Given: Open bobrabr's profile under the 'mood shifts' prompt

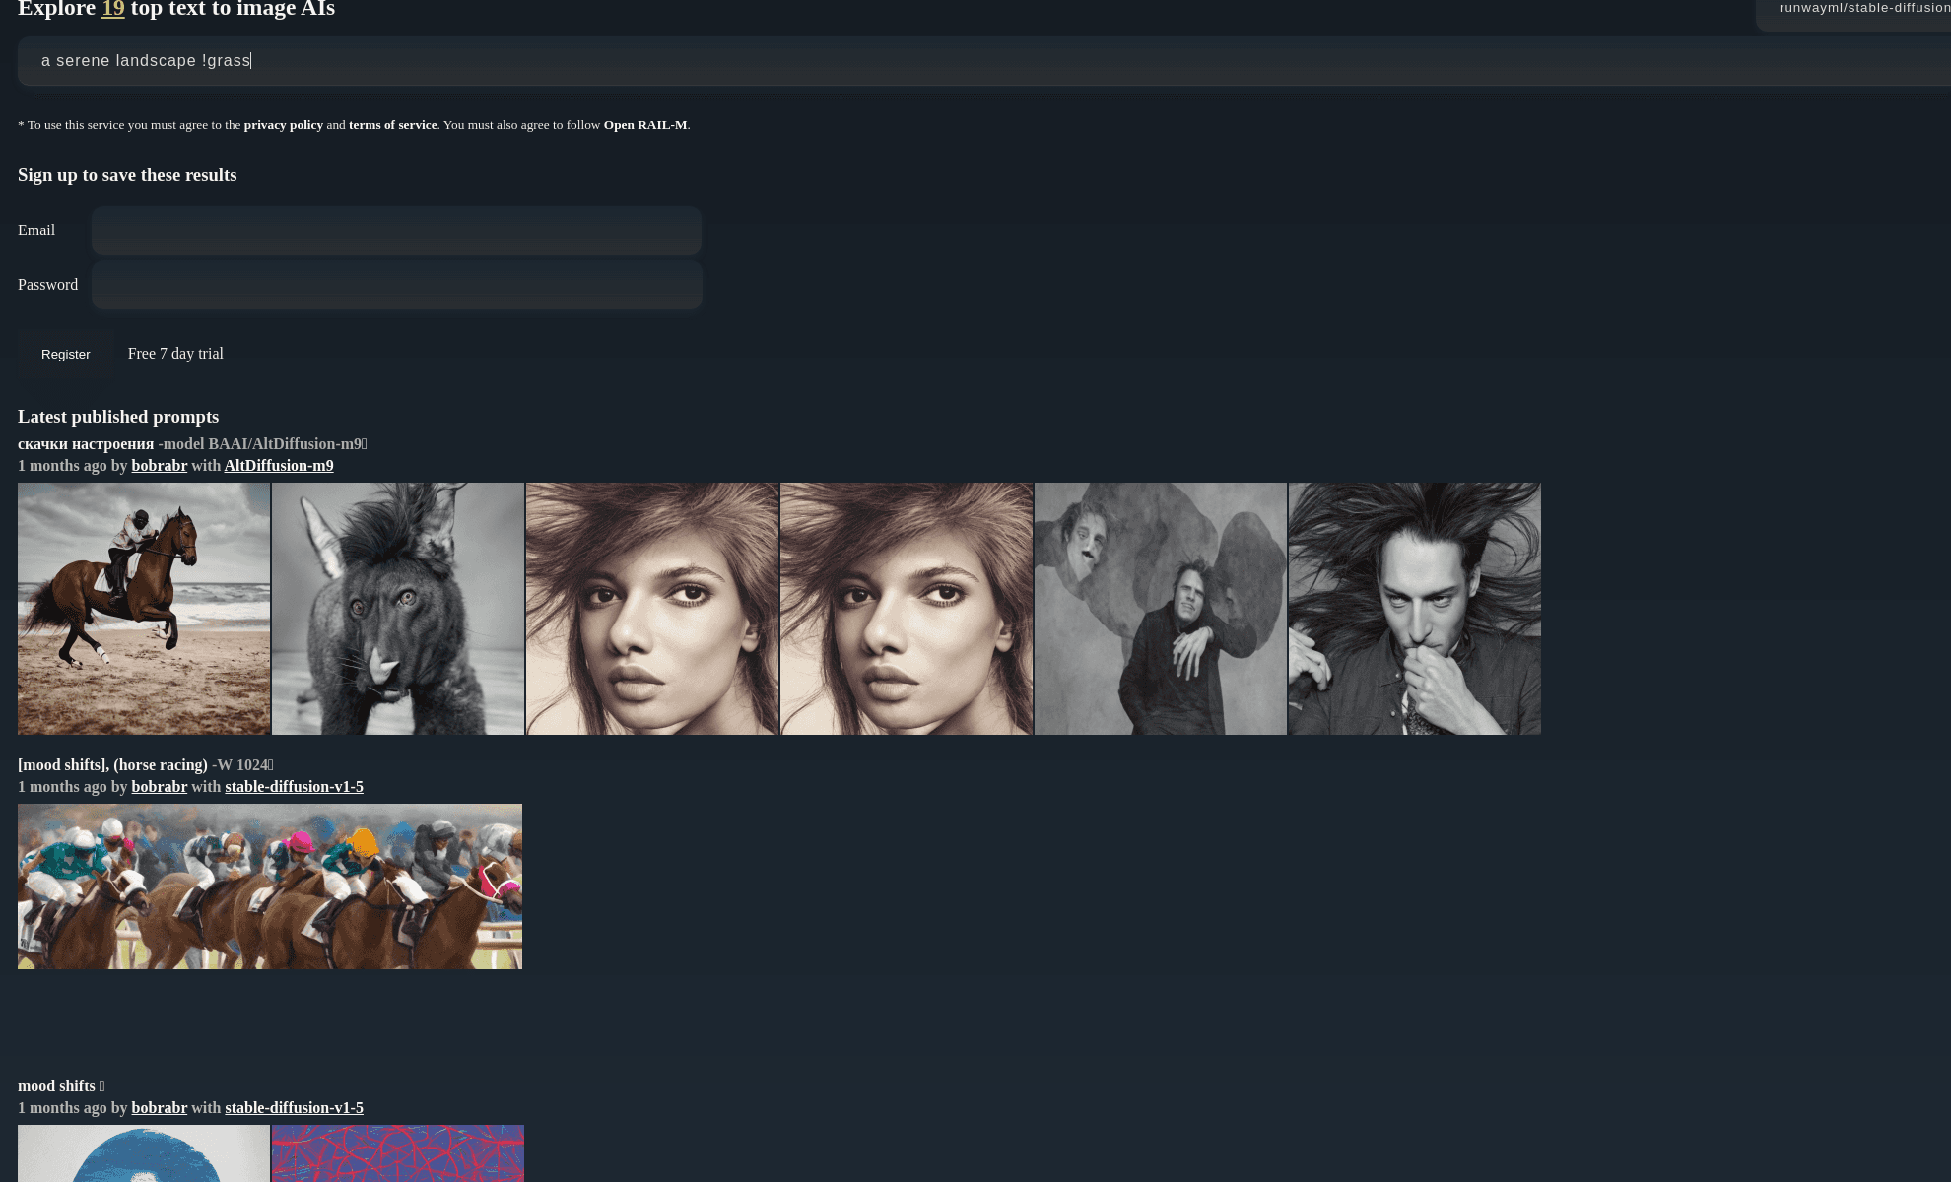Looking at the screenshot, I should coord(160,1108).
